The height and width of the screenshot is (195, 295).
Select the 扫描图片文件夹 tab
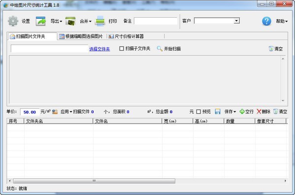(32, 36)
